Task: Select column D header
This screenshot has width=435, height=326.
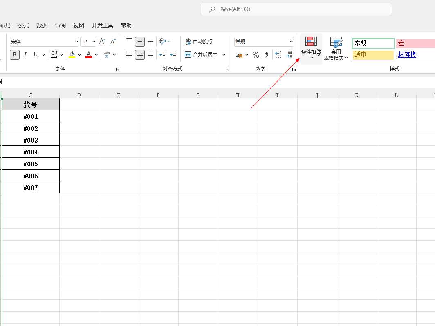Action: click(79, 95)
